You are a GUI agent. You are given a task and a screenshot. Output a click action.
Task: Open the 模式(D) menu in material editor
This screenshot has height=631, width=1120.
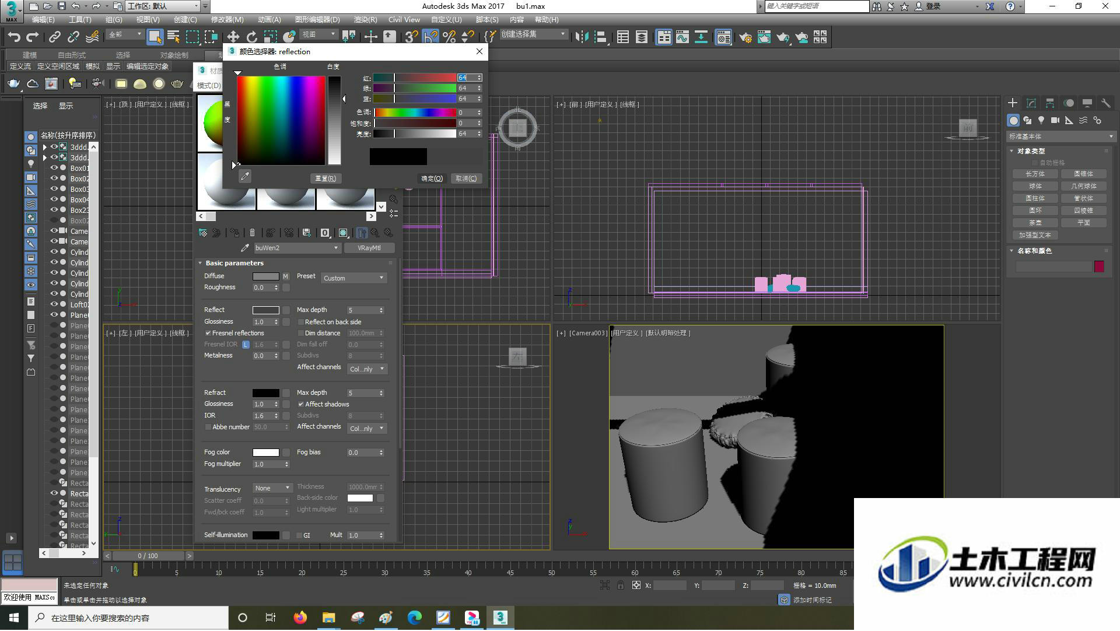[x=208, y=86]
